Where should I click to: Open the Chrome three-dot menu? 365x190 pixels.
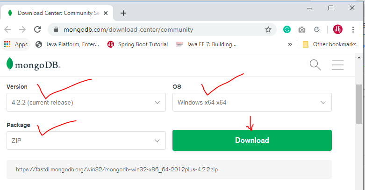(x=353, y=29)
